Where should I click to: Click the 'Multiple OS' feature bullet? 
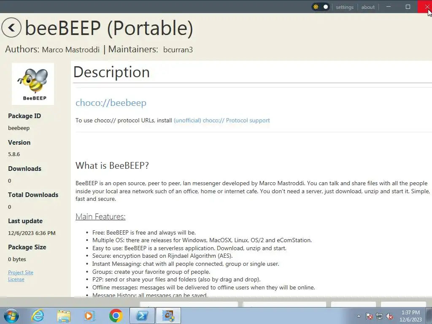[202, 240]
